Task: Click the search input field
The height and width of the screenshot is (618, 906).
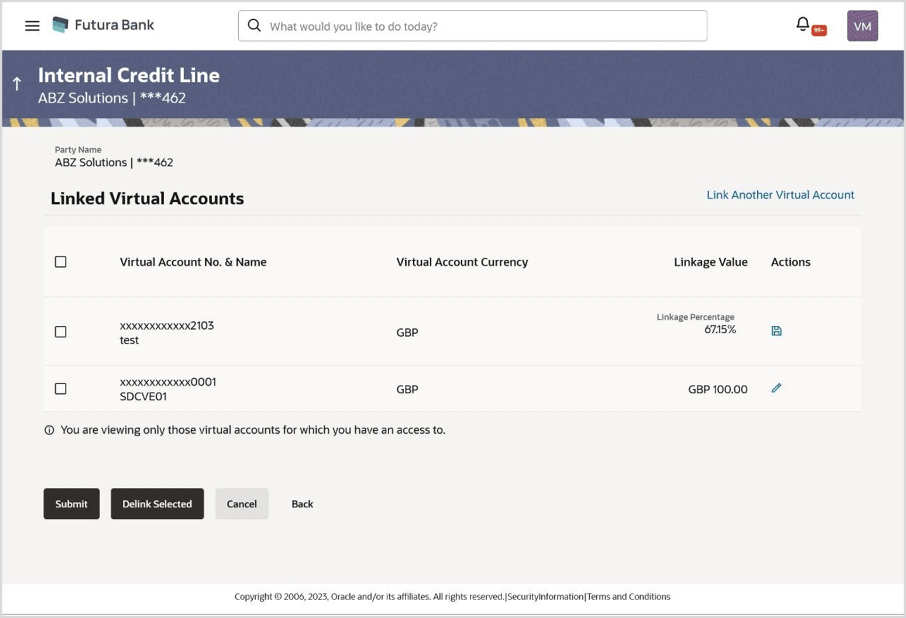Action: [x=471, y=26]
